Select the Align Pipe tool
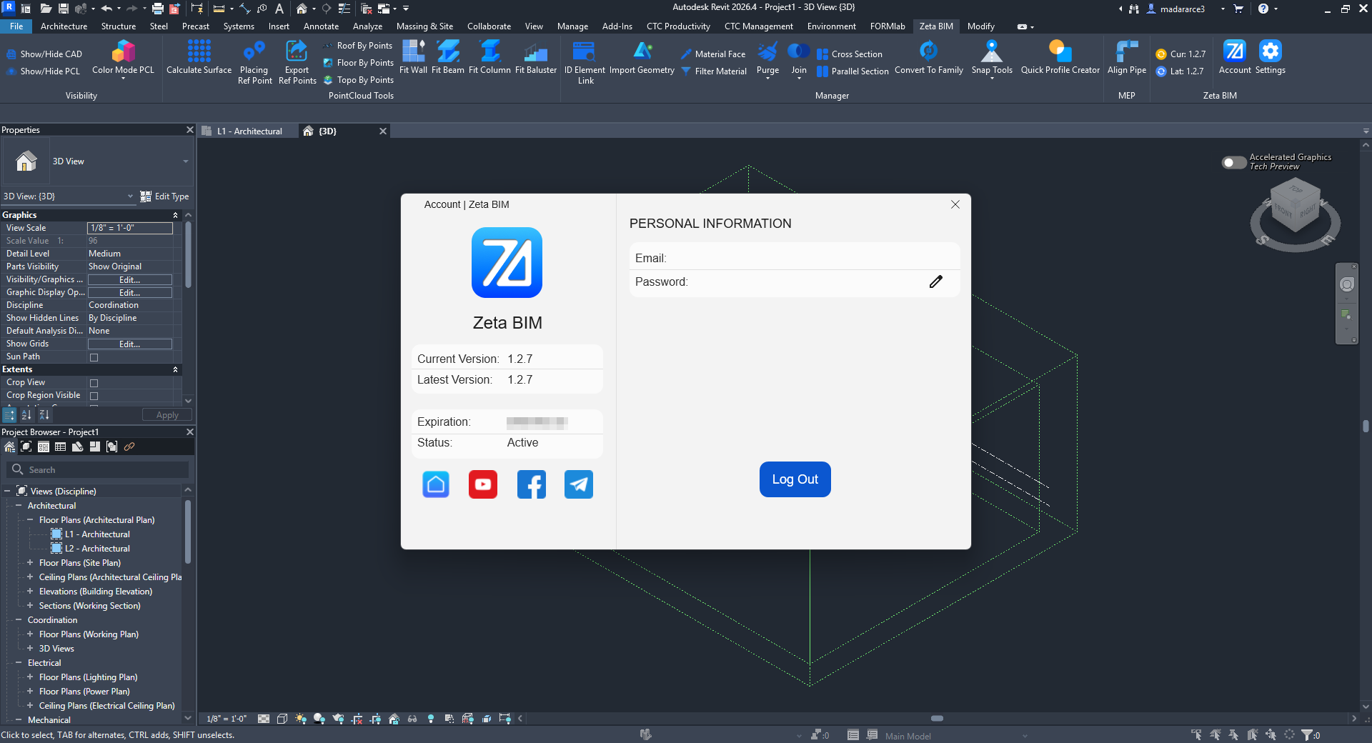This screenshot has width=1372, height=743. [1126, 57]
